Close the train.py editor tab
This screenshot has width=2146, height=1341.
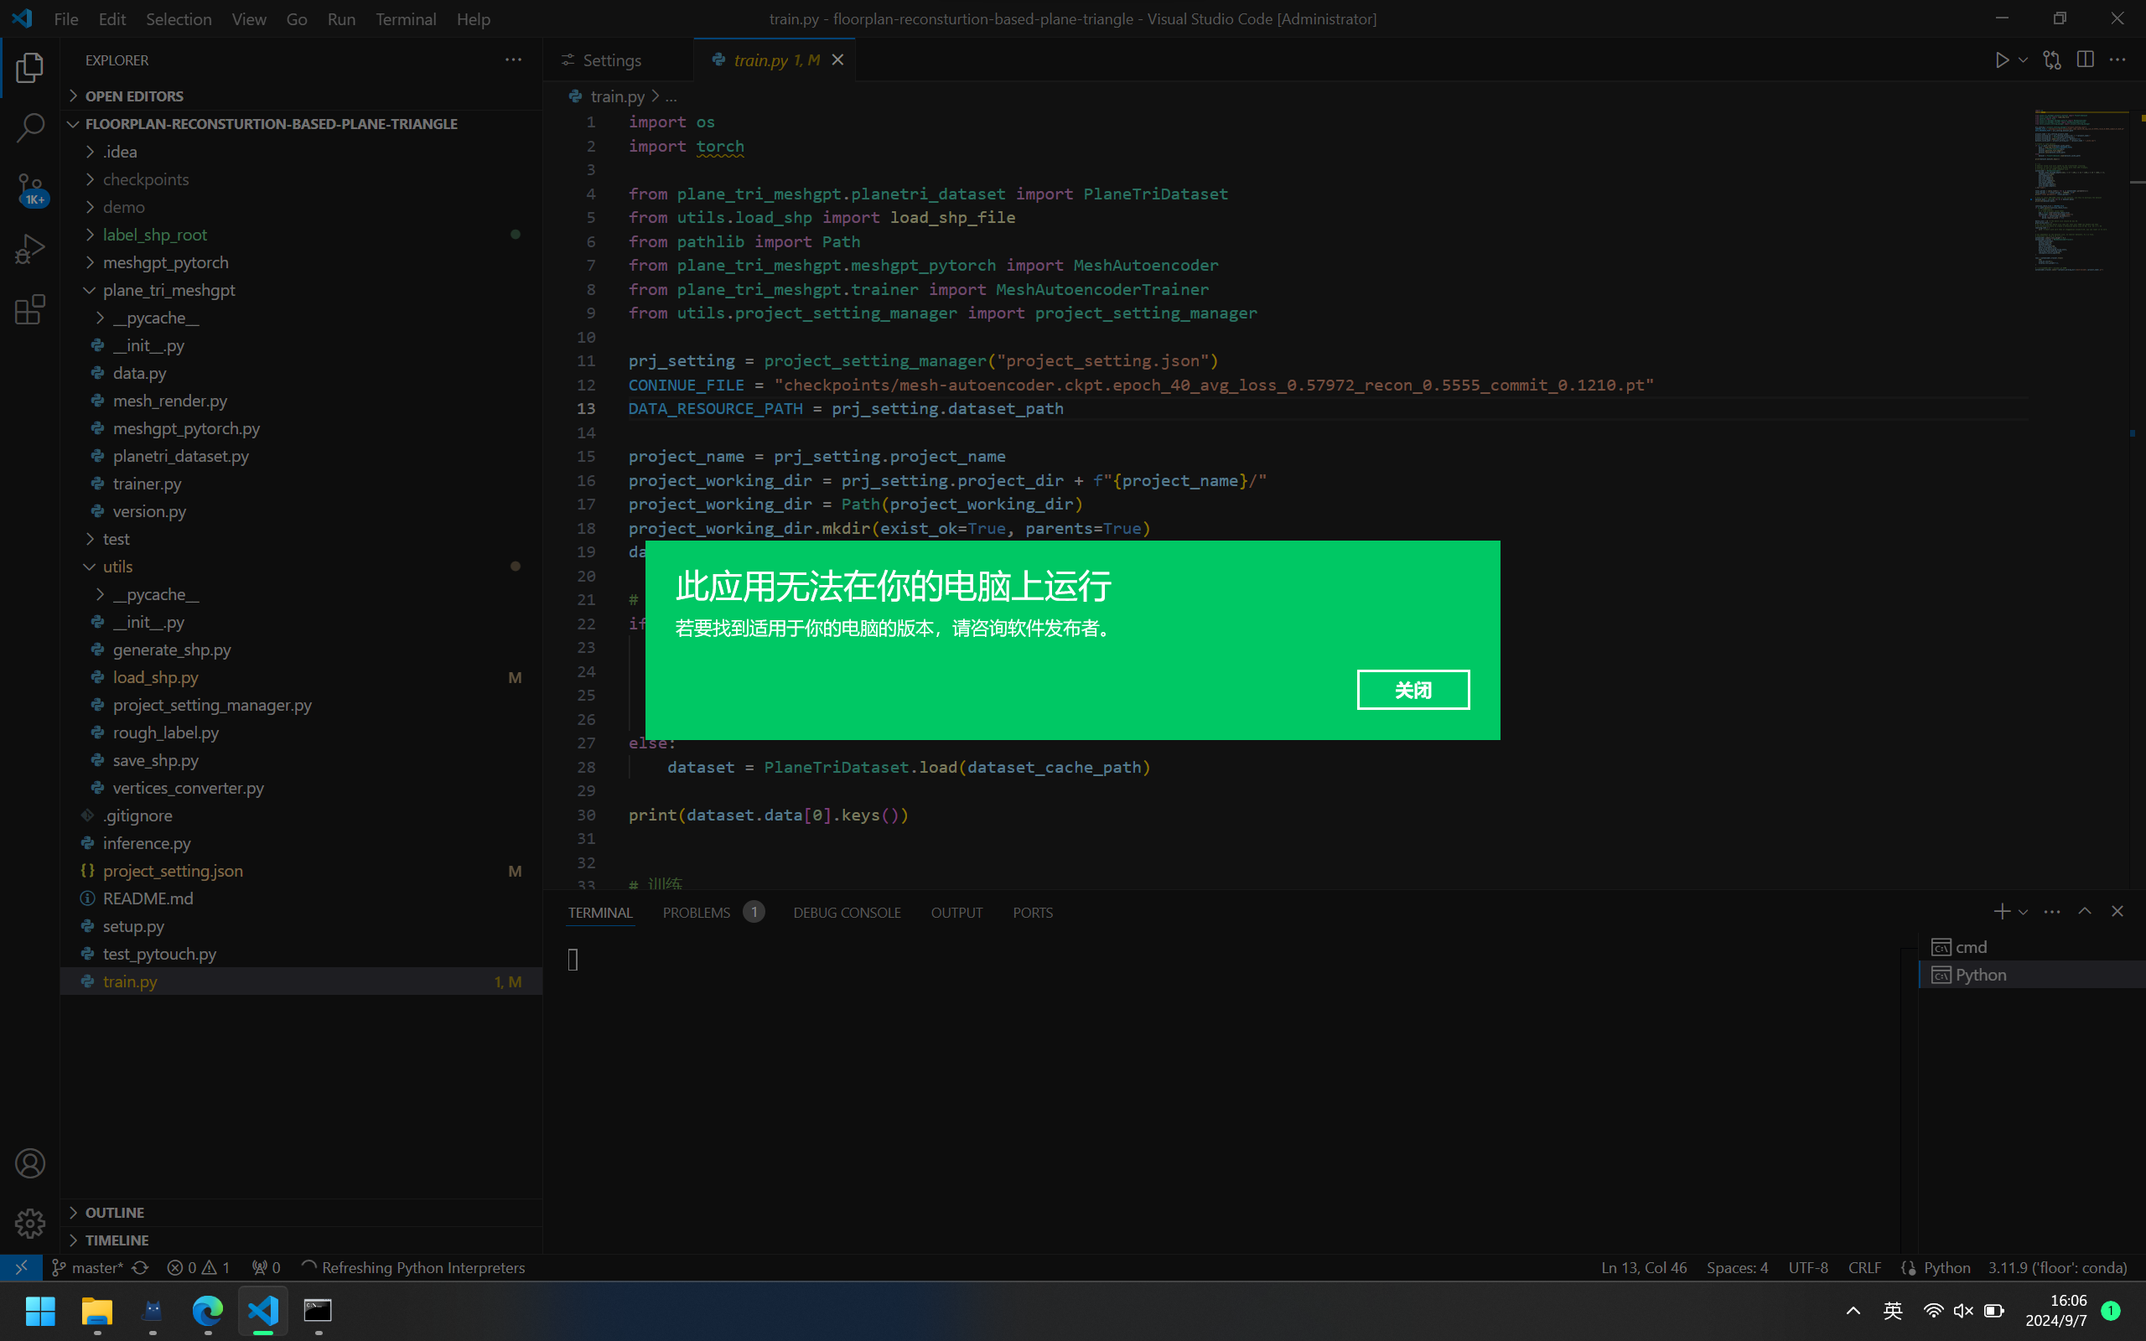(837, 60)
